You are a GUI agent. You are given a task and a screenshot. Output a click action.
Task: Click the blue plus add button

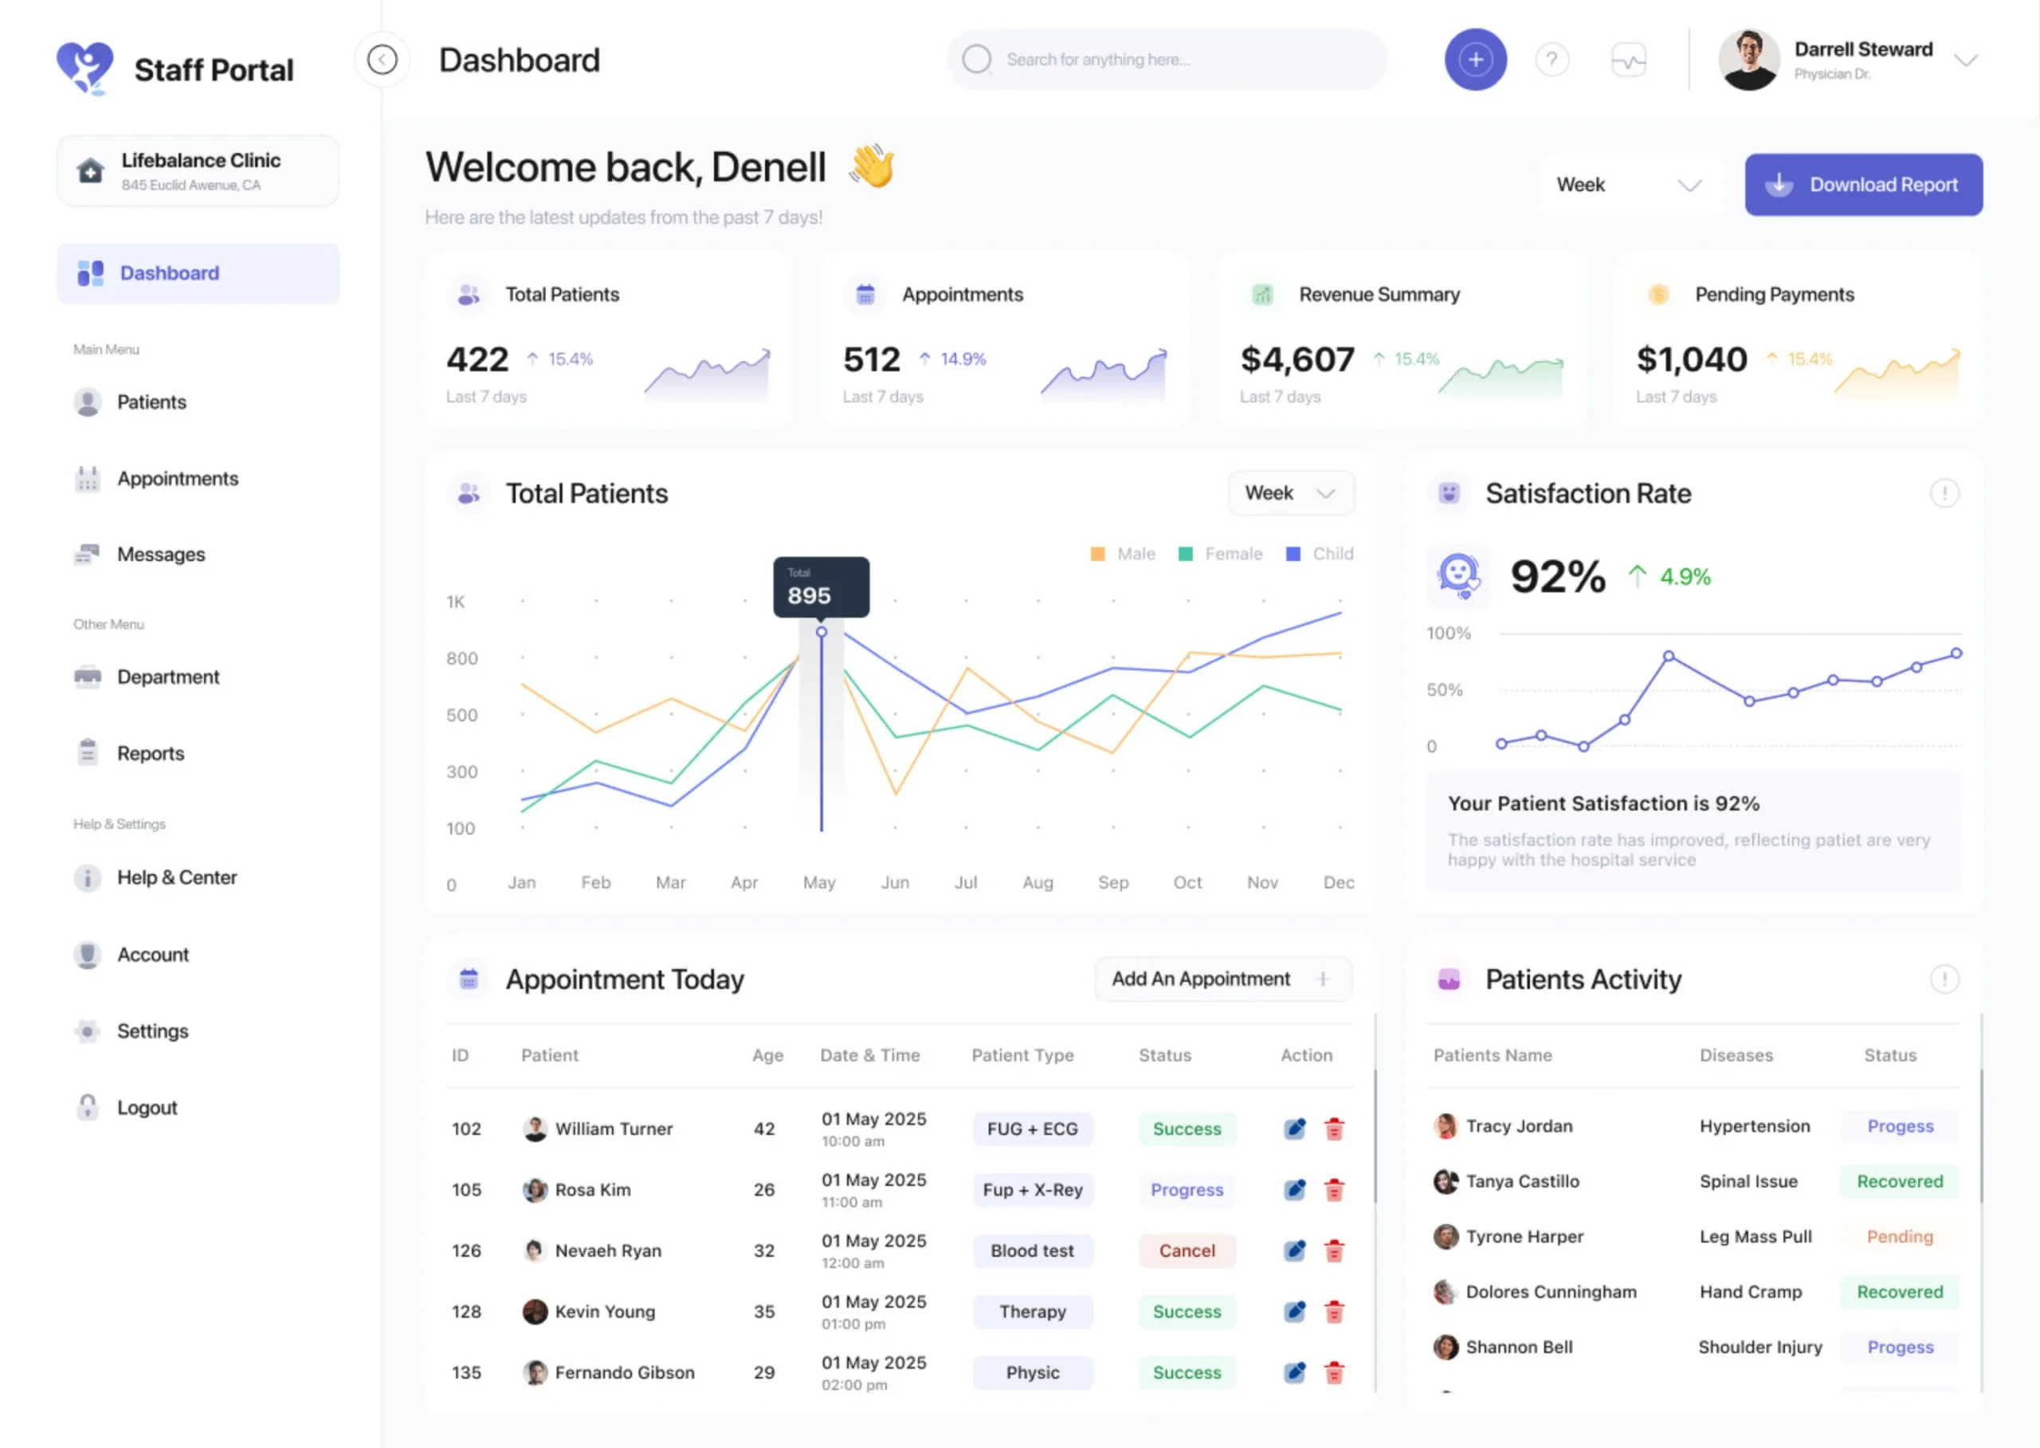coord(1475,60)
